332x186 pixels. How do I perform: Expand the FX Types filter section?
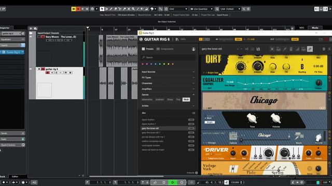pos(168,78)
